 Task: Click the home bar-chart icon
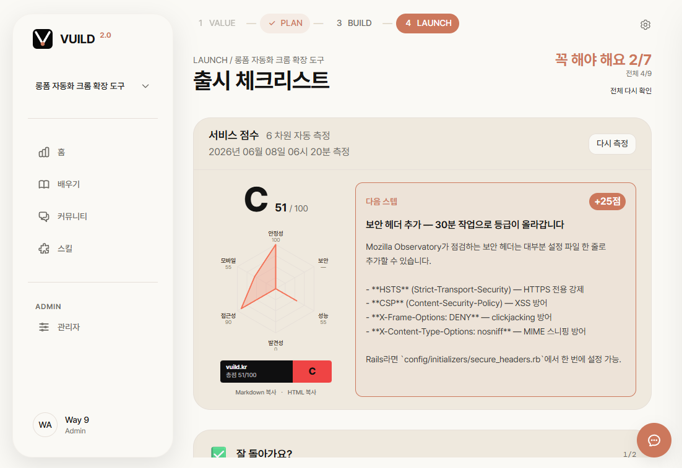click(44, 152)
